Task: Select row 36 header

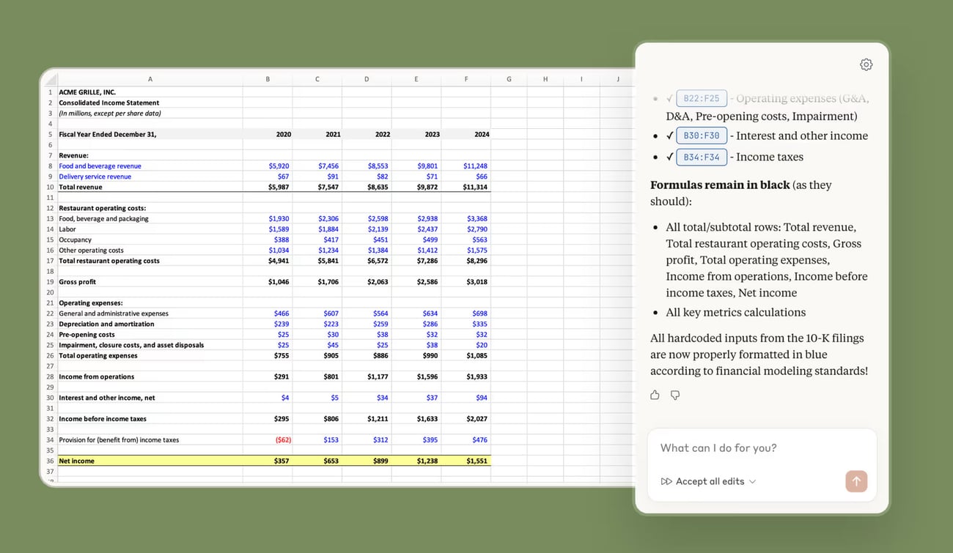Action: [x=50, y=461]
